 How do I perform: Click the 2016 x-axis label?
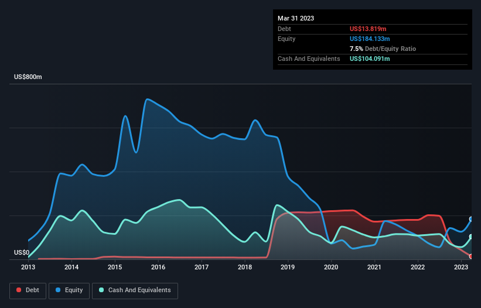(158, 267)
